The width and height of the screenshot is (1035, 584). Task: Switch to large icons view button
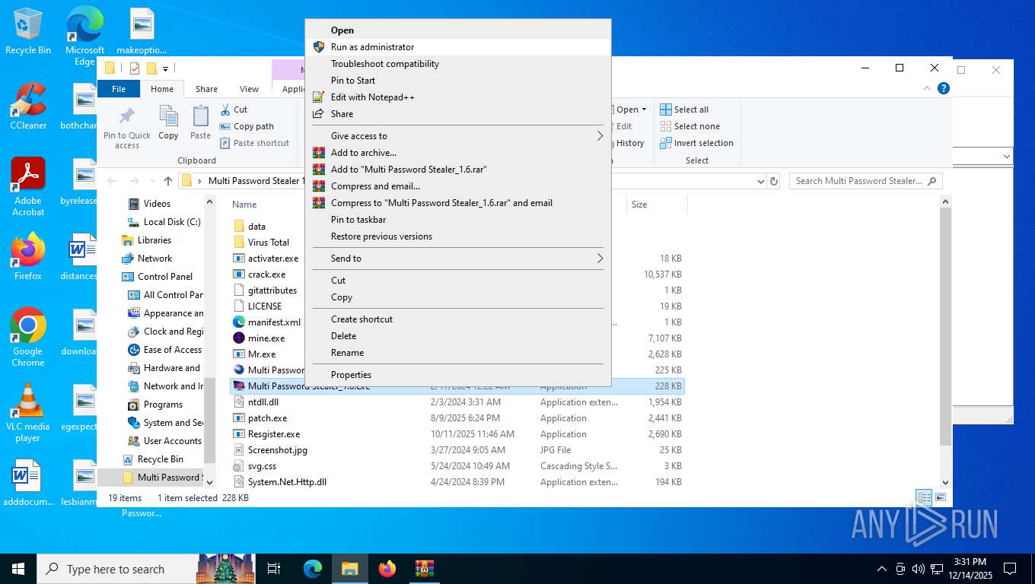click(941, 497)
